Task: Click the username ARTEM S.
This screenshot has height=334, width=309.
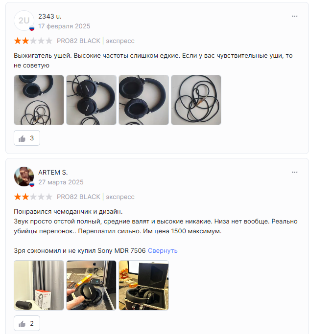Action: 53,172
